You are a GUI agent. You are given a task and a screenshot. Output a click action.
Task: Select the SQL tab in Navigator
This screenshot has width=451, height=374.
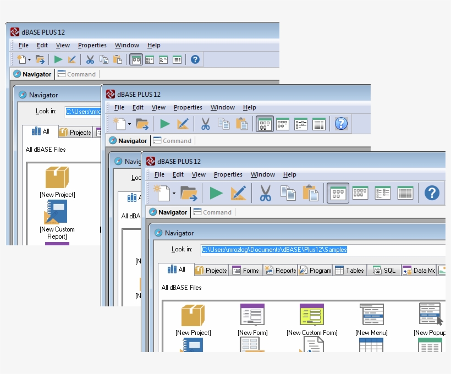click(x=384, y=271)
